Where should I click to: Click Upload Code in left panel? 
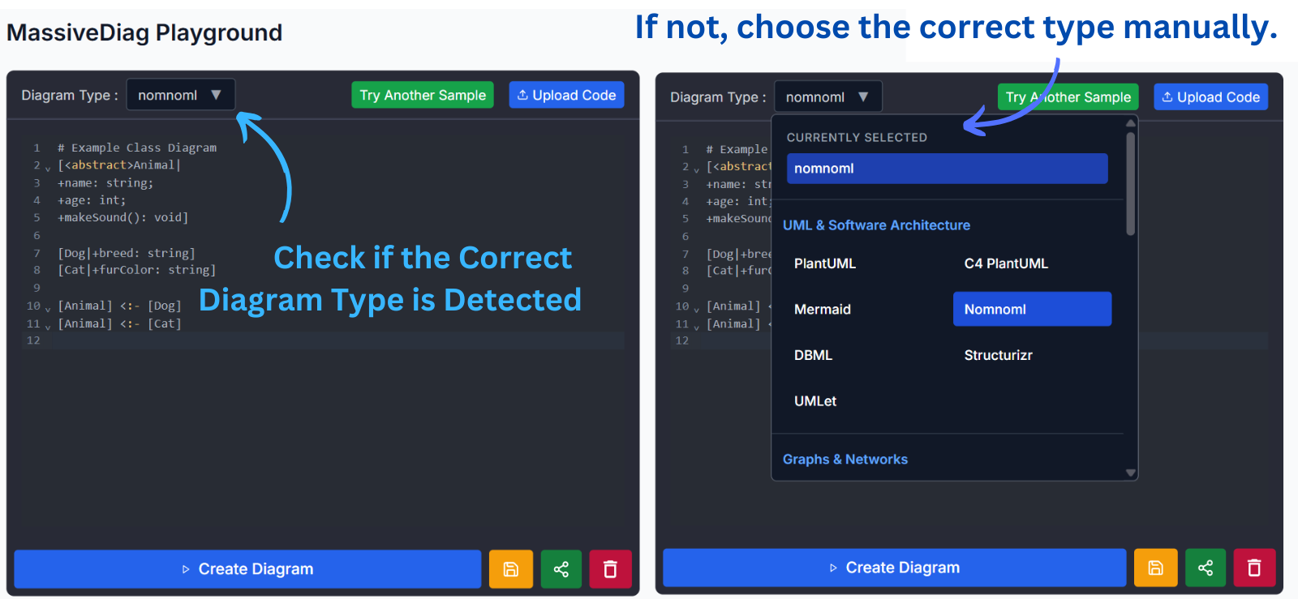pyautogui.click(x=566, y=95)
